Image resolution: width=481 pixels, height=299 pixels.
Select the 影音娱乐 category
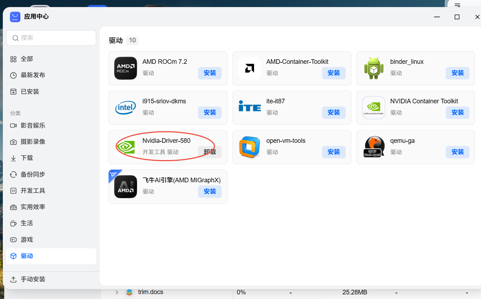tap(51, 126)
